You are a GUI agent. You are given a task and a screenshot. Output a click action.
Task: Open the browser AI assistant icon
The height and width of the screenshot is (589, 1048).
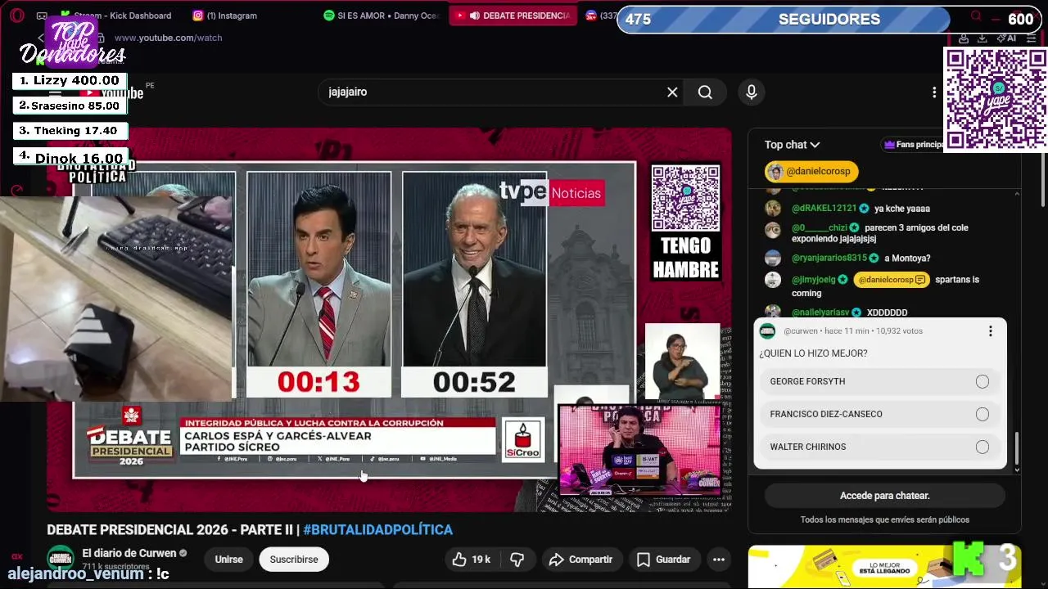click(x=1007, y=38)
